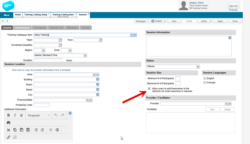Screen dimensions: 250x144
Task: Open the Action dropdown button
Action: tap(205, 21)
